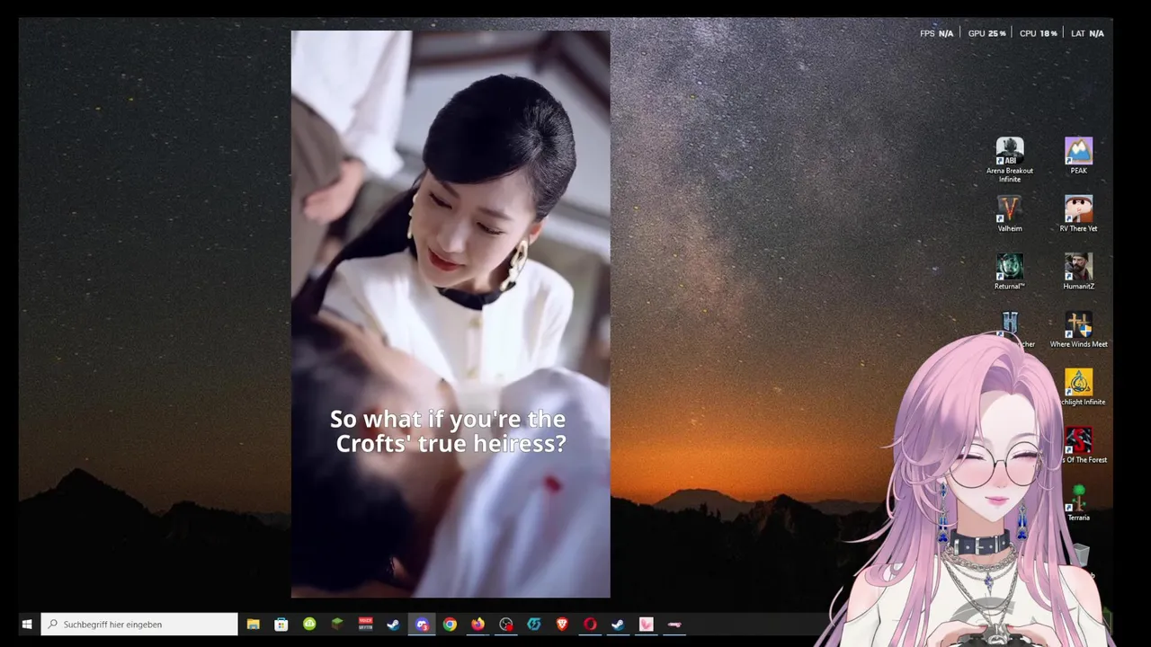This screenshot has height=647, width=1151.
Task: Open the Voicemeeter taskbar icon
Action: tap(366, 625)
